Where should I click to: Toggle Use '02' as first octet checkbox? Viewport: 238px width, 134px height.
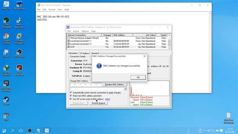(x=71, y=99)
